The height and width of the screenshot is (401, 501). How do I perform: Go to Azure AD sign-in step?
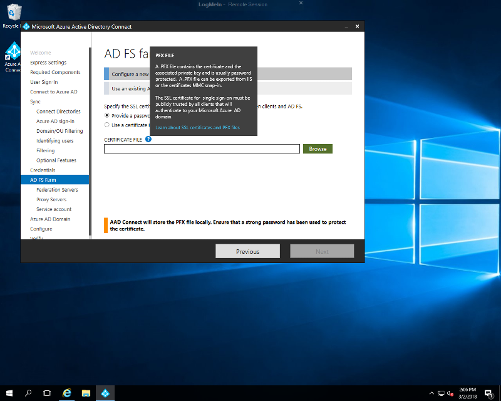(55, 121)
